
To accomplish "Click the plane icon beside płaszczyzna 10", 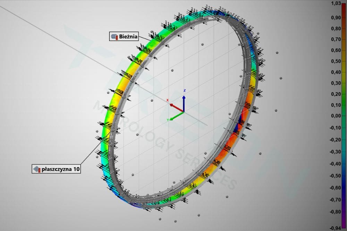I will click(x=37, y=169).
